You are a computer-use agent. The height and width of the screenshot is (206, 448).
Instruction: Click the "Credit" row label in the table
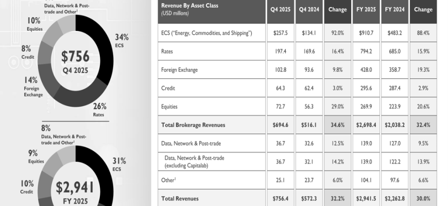click(168, 89)
